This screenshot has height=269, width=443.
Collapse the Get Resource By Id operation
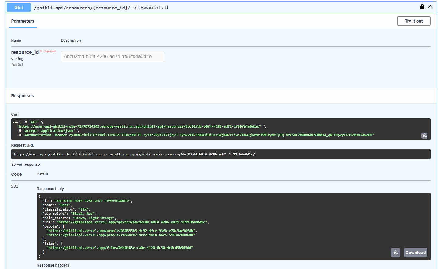click(430, 7)
